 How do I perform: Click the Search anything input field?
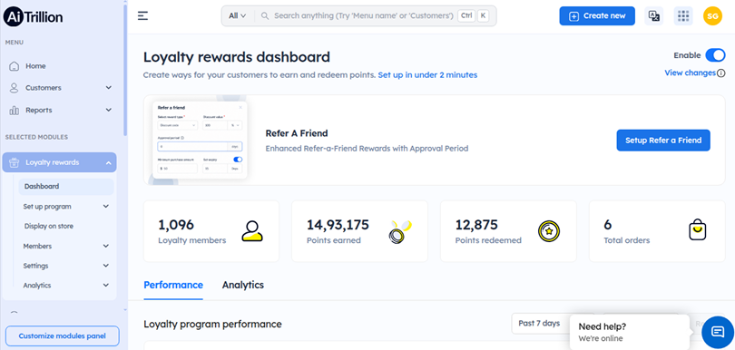point(363,16)
